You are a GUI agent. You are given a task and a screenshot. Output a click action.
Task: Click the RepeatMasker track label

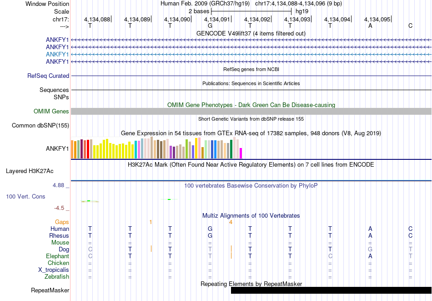click(x=50, y=290)
